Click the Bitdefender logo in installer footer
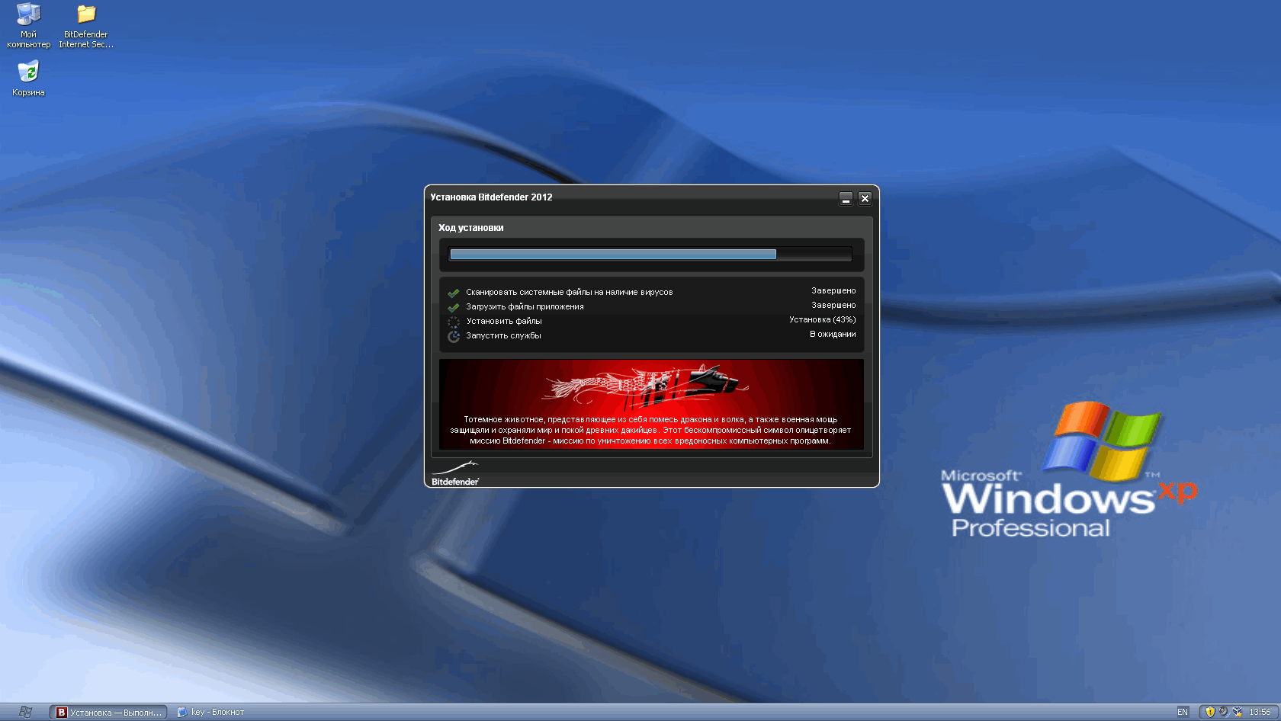This screenshot has height=721, width=1281. tap(455, 473)
